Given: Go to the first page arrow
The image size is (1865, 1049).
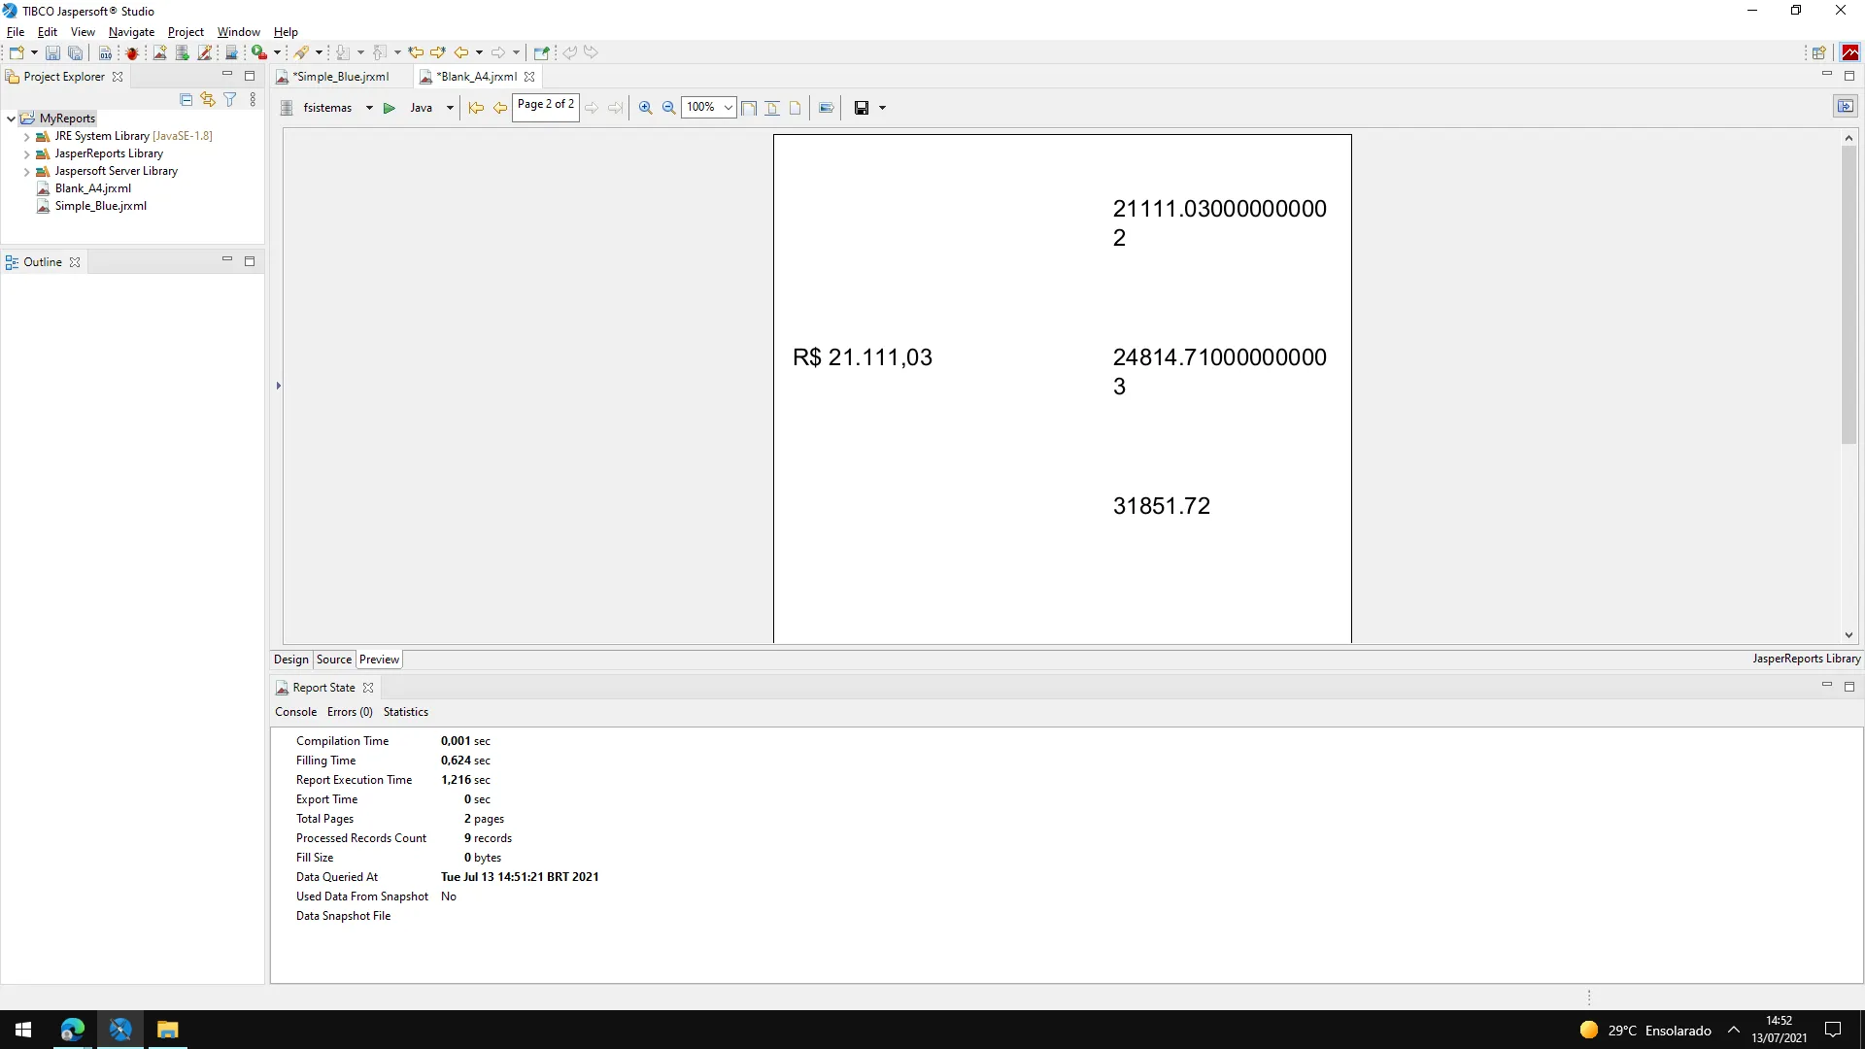Looking at the screenshot, I should (x=476, y=108).
